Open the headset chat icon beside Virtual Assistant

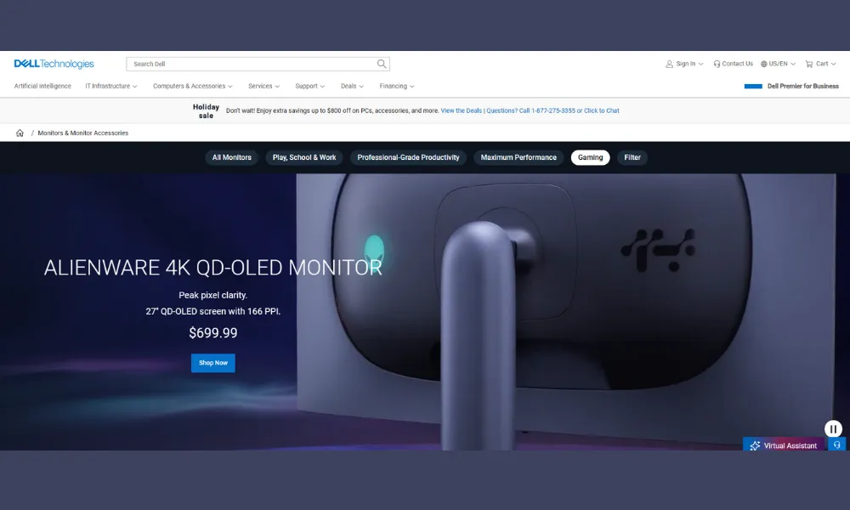coord(837,445)
